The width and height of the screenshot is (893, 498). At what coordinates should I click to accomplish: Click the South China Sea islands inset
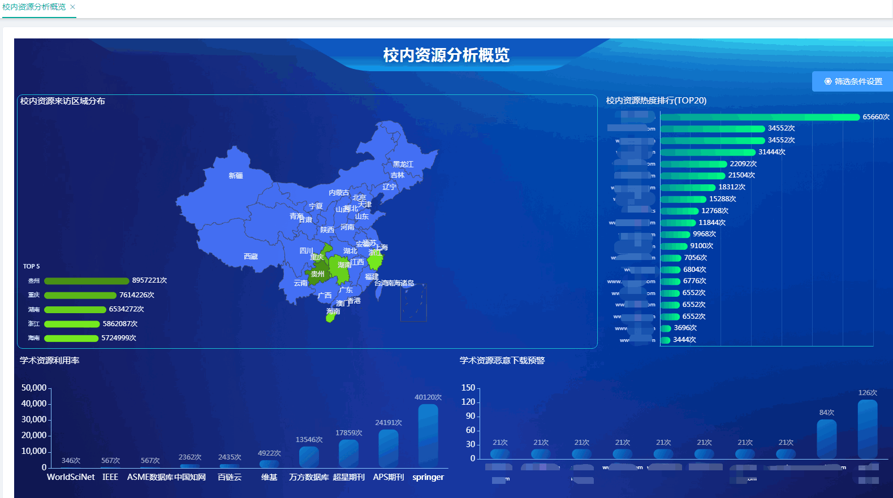click(413, 302)
